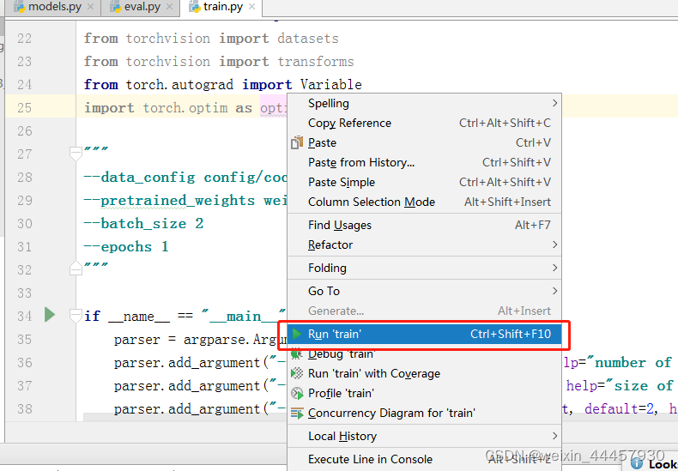Click '--data_config' text on line 28
Image resolution: width=678 pixels, height=471 pixels.
(x=139, y=178)
